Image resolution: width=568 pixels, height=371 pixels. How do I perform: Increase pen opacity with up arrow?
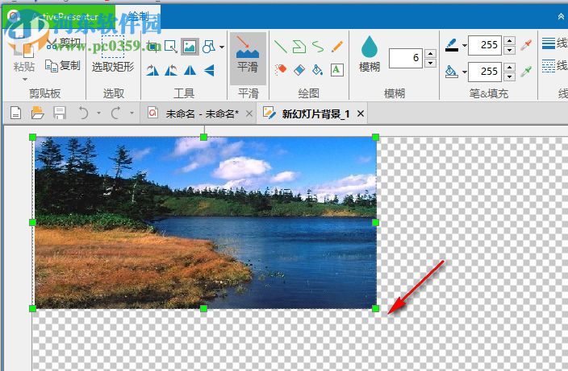[x=509, y=40]
